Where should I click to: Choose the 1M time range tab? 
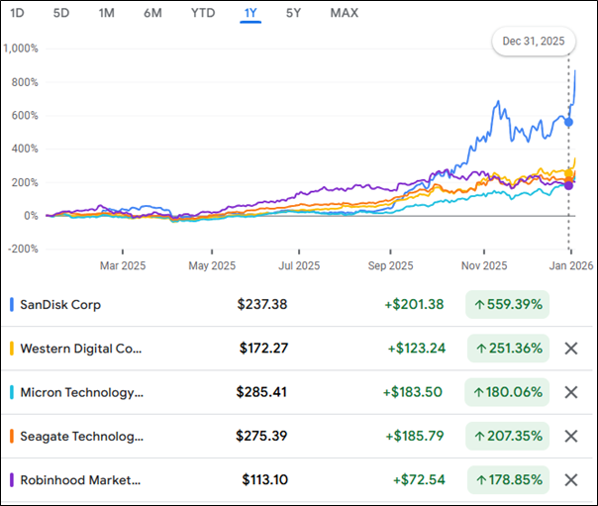point(107,13)
